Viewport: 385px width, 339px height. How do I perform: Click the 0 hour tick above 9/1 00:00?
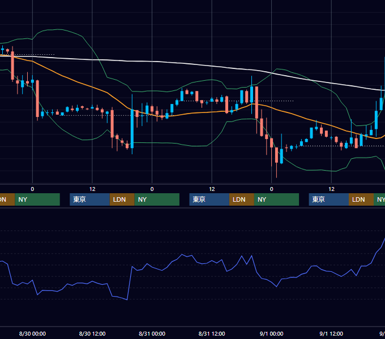[271, 189]
